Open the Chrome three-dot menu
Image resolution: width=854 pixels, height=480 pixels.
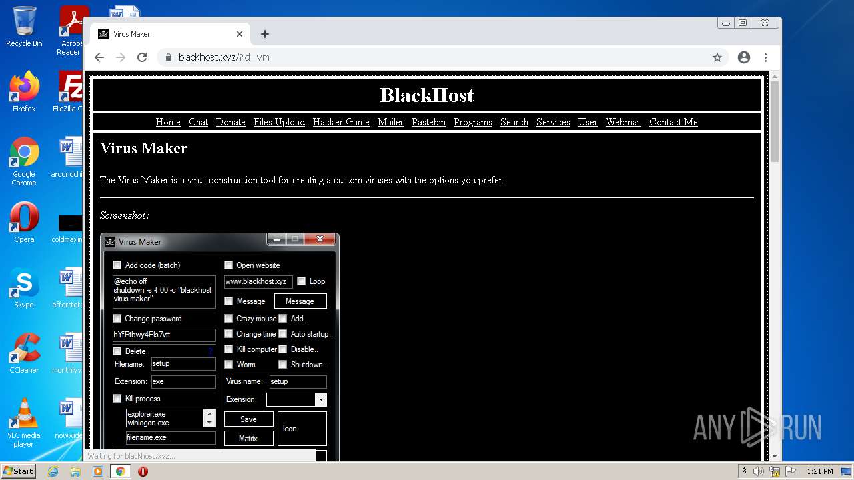pyautogui.click(x=766, y=57)
